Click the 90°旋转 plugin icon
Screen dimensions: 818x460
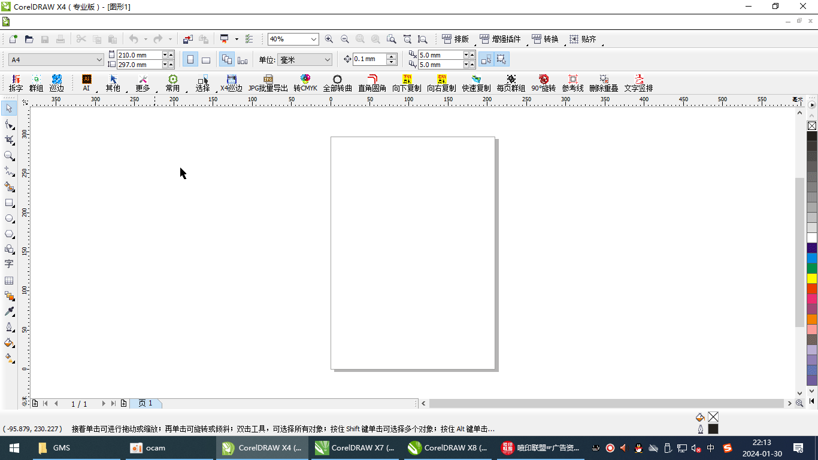[543, 83]
